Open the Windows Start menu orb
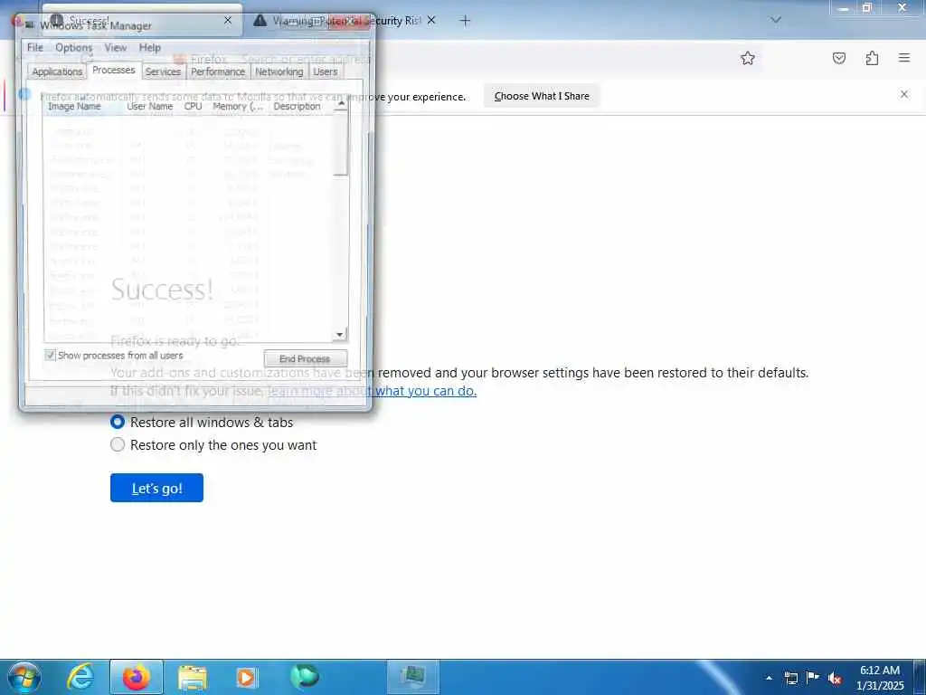Screen dimensions: 926x695 click(x=24, y=677)
